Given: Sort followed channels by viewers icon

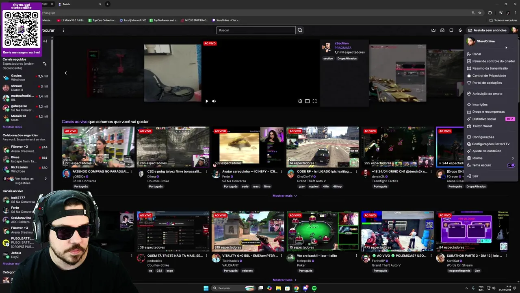Looking at the screenshot, I should 45,64.
